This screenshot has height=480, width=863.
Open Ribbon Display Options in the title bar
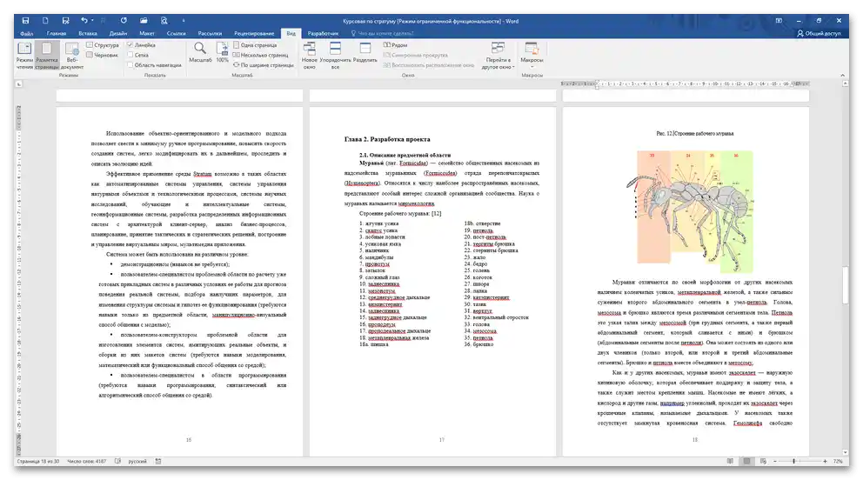779,20
